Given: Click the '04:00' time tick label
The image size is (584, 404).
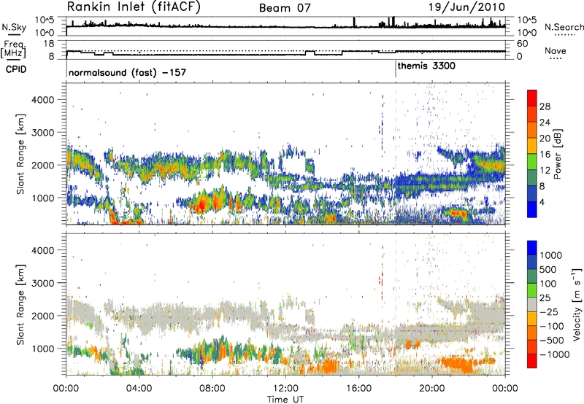Looking at the screenshot, I should [x=139, y=389].
